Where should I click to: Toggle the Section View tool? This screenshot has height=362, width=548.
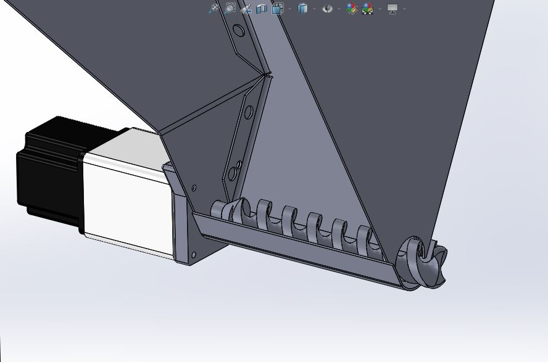click(x=262, y=9)
